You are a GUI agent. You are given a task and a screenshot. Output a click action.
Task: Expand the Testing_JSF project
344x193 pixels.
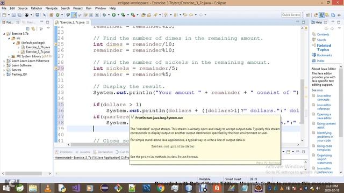pos(4,75)
